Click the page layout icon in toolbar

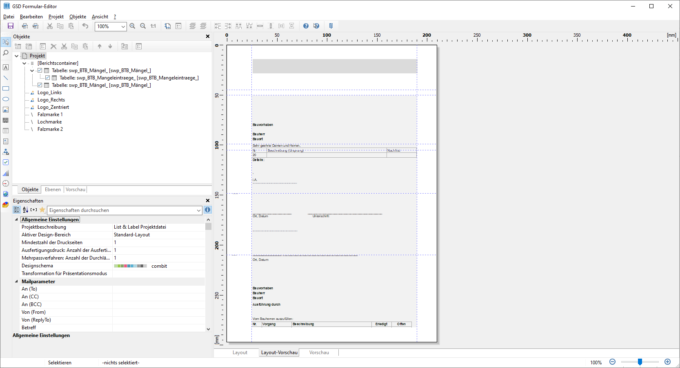point(168,26)
